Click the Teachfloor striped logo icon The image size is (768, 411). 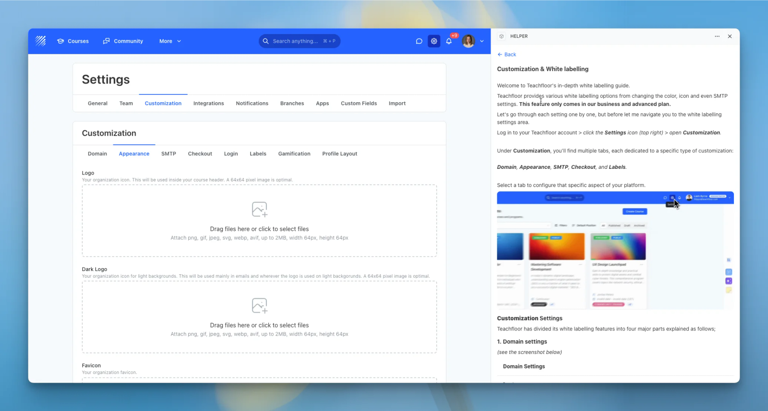tap(41, 41)
